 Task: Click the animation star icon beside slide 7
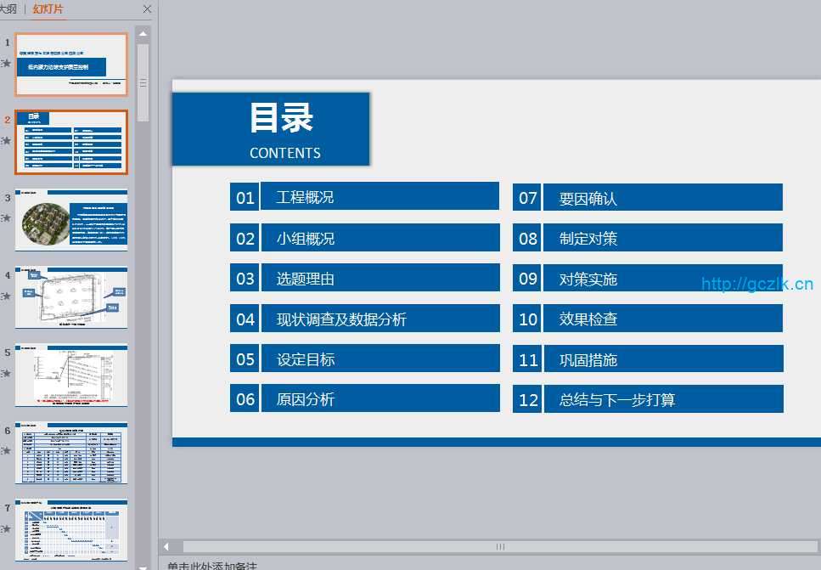coord(7,528)
